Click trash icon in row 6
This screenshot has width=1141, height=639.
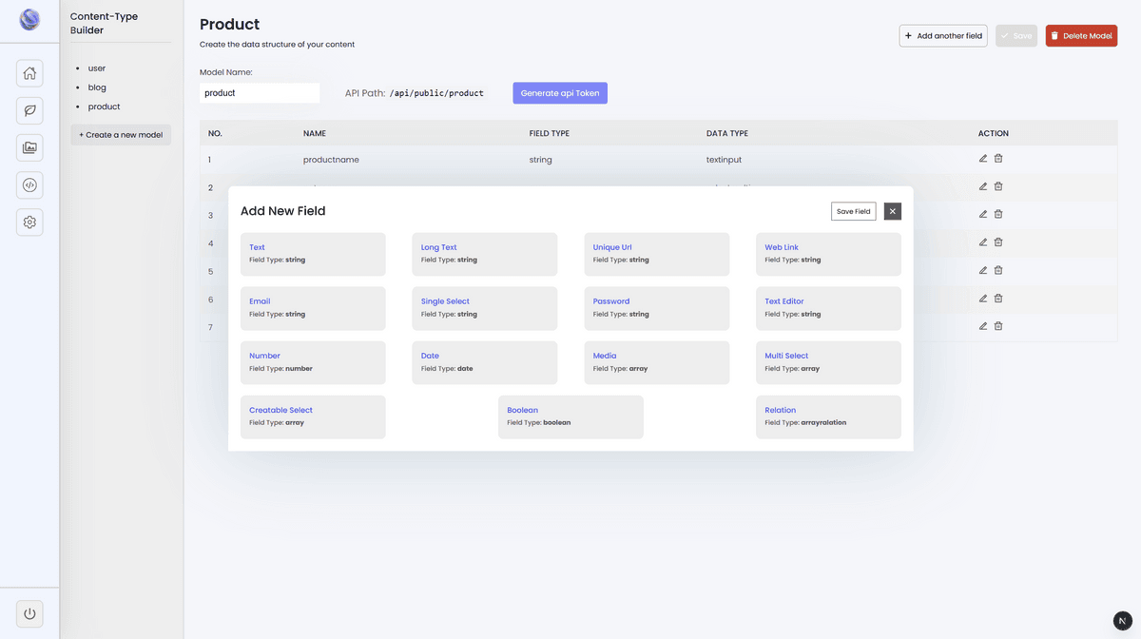pyautogui.click(x=998, y=298)
